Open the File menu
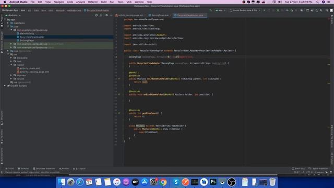This screenshot has width=334, height=188. tap(32, 2)
